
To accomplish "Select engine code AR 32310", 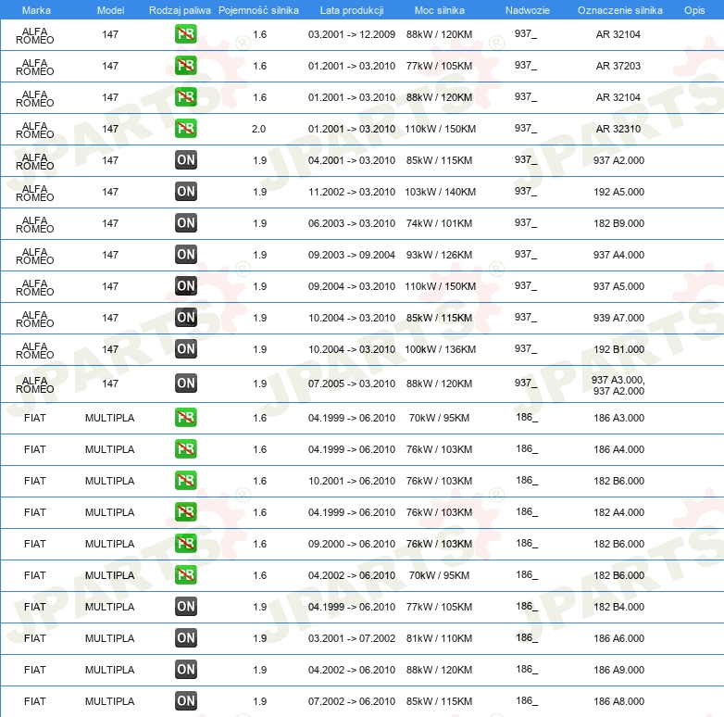I will pos(618,129).
